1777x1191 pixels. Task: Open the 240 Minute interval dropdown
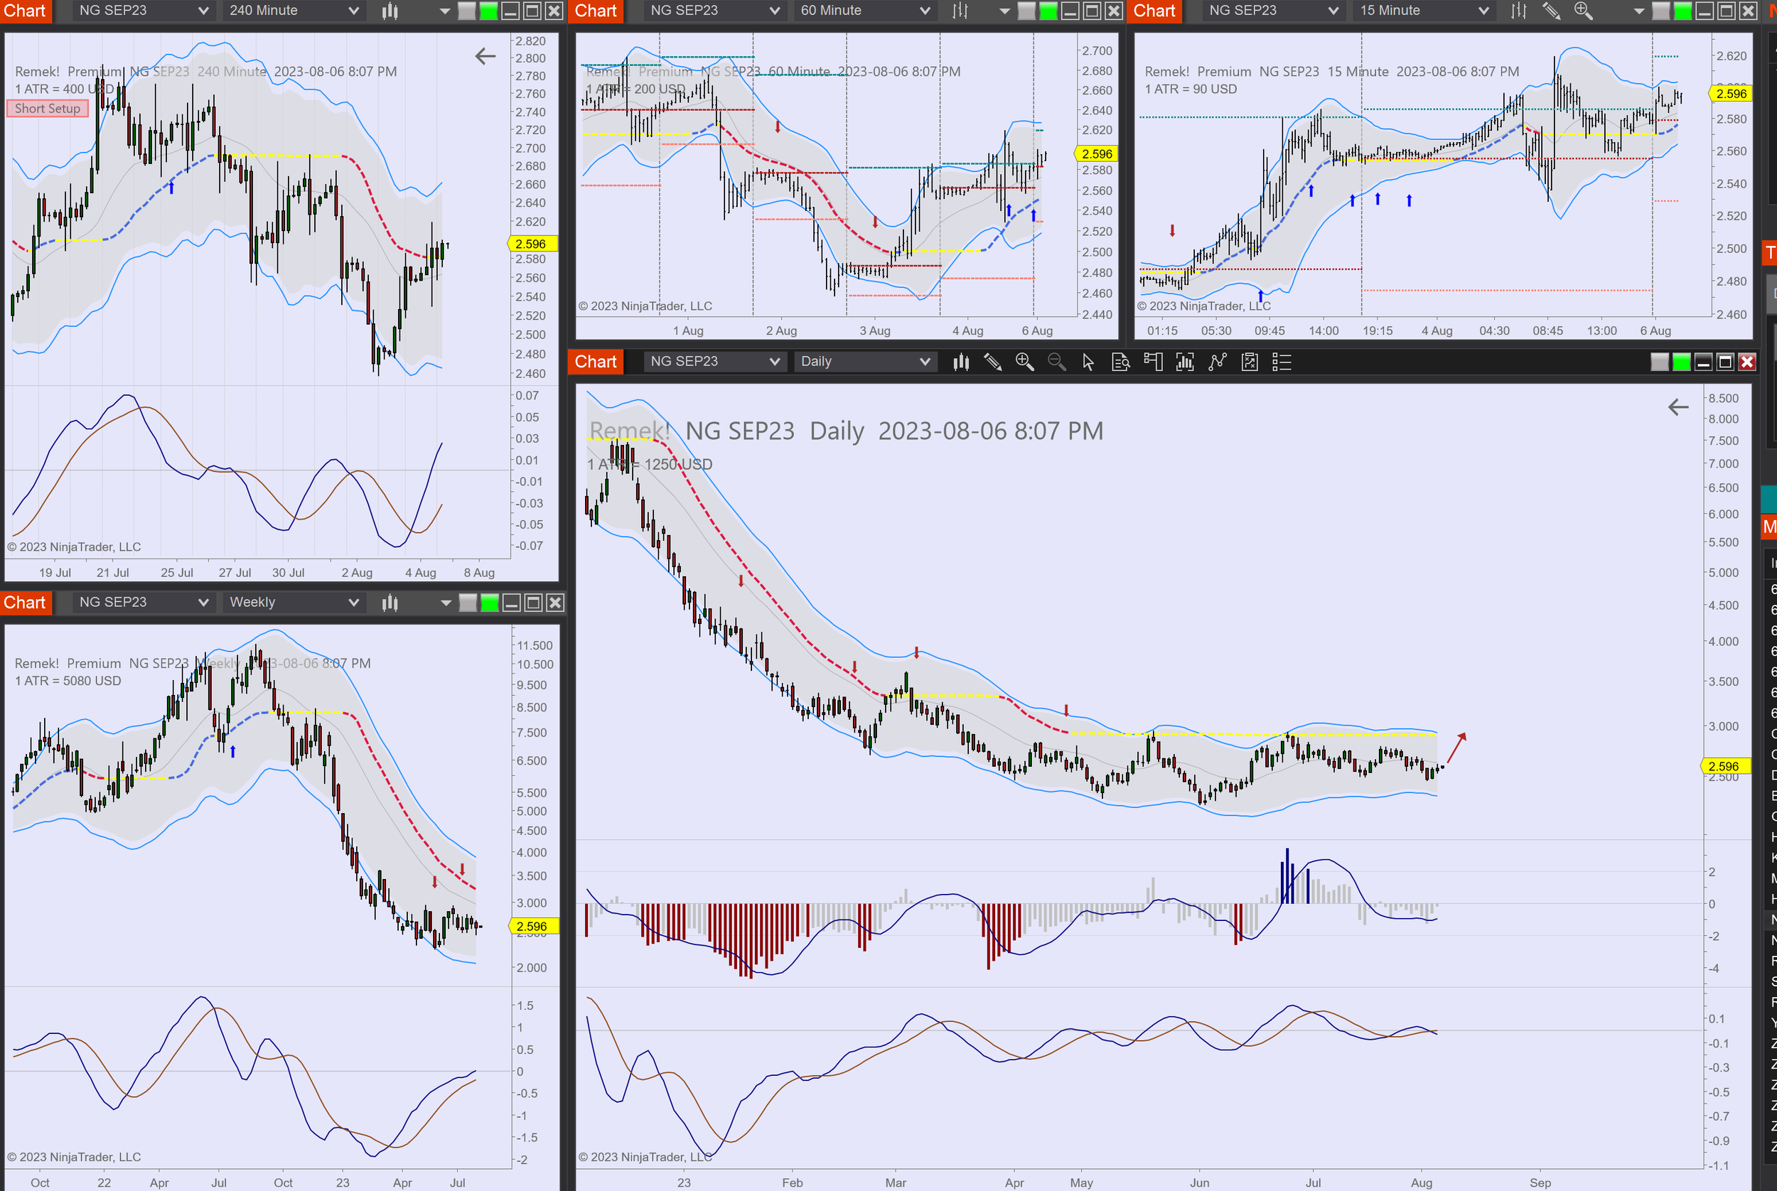(294, 11)
